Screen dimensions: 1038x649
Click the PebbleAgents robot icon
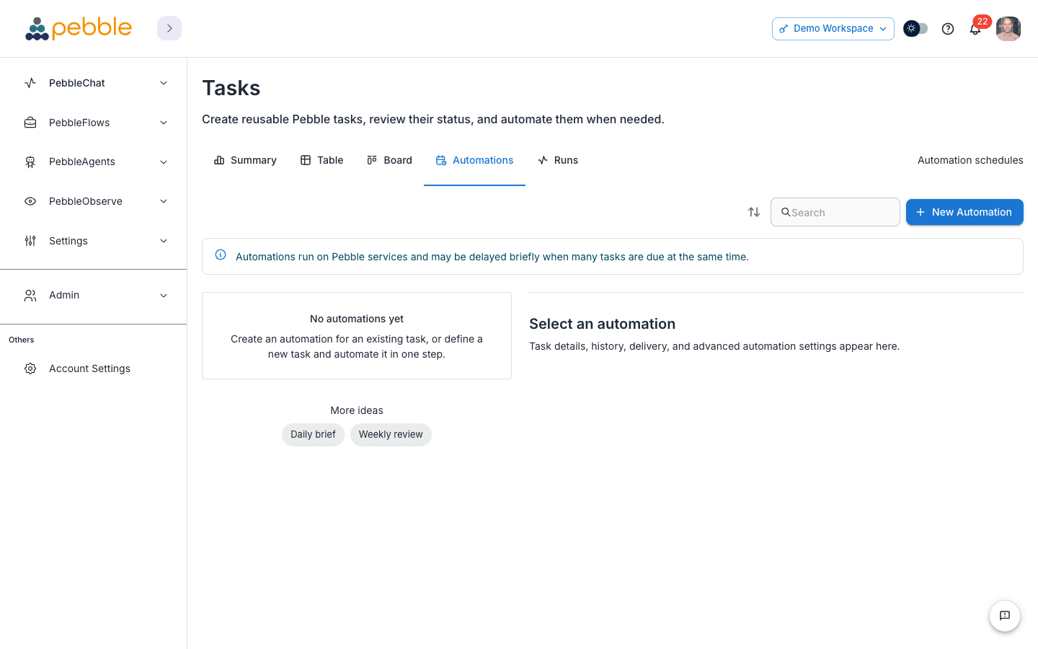[x=30, y=162]
